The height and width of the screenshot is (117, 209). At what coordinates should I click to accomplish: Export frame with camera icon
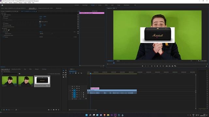point(172,66)
